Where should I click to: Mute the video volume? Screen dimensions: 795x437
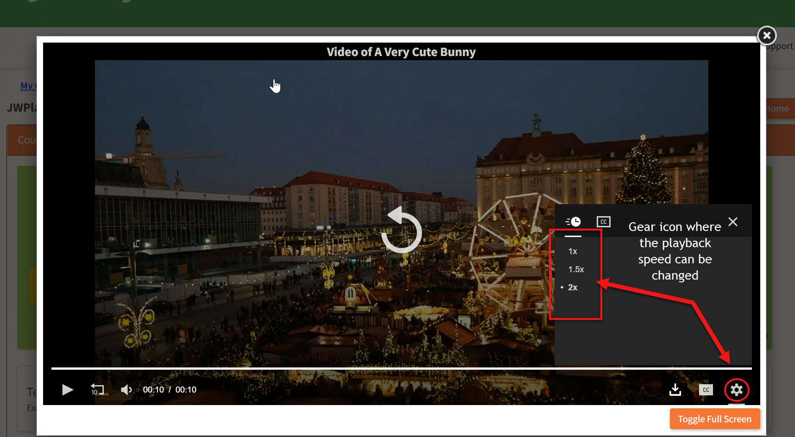126,390
